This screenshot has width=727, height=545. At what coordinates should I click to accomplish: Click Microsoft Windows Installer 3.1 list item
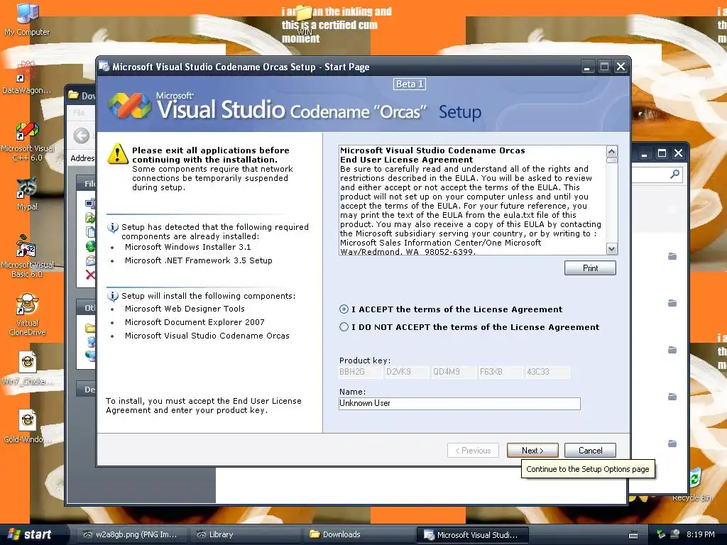point(187,247)
